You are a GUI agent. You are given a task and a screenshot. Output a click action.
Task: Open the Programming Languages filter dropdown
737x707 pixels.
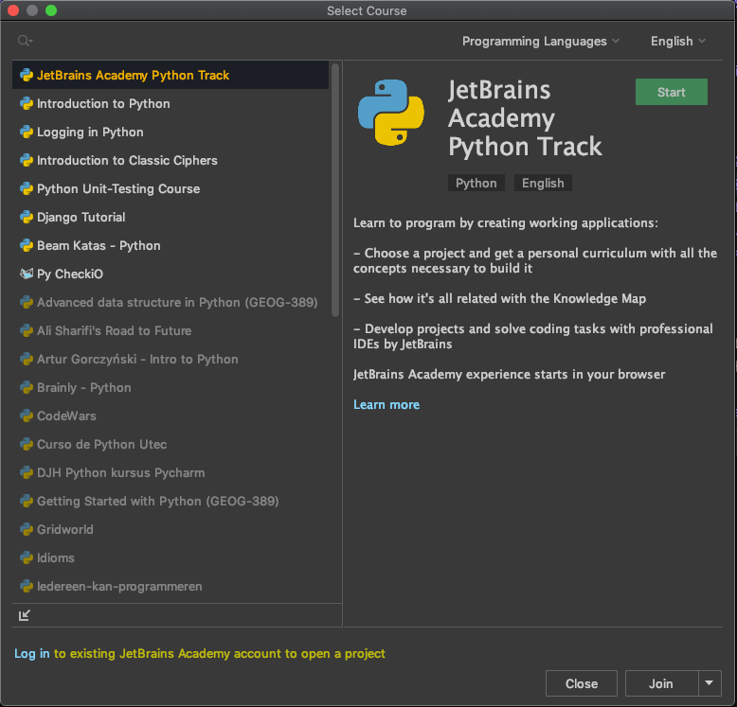(541, 42)
